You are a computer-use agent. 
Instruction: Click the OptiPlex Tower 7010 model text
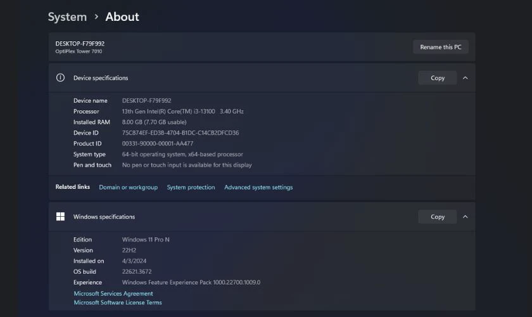pos(79,51)
